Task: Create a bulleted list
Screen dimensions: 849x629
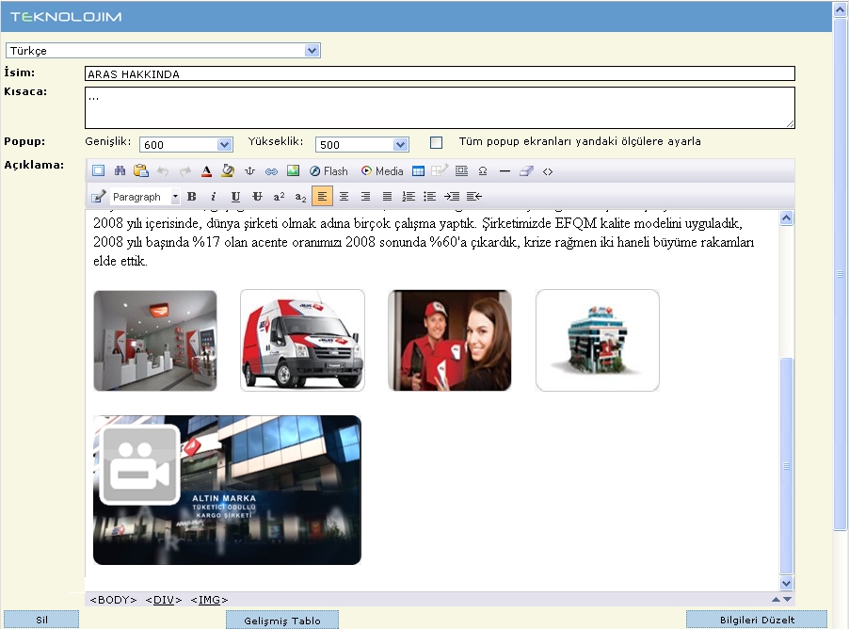Action: coord(430,196)
